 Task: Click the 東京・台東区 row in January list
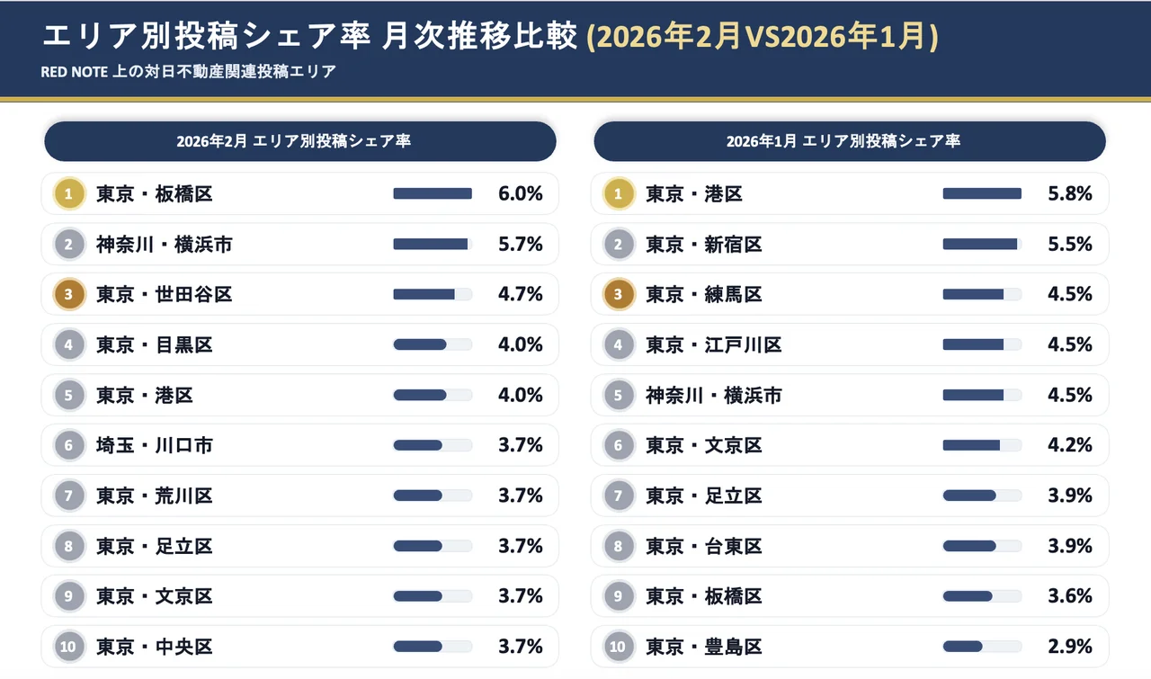703,546
